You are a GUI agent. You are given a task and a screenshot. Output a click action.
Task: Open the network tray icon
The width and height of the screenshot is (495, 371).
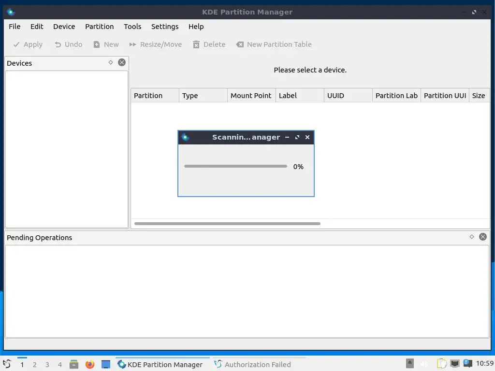click(454, 363)
